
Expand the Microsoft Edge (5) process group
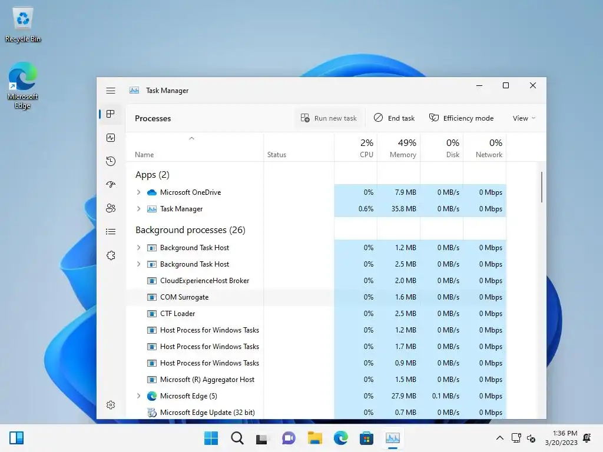[138, 396]
